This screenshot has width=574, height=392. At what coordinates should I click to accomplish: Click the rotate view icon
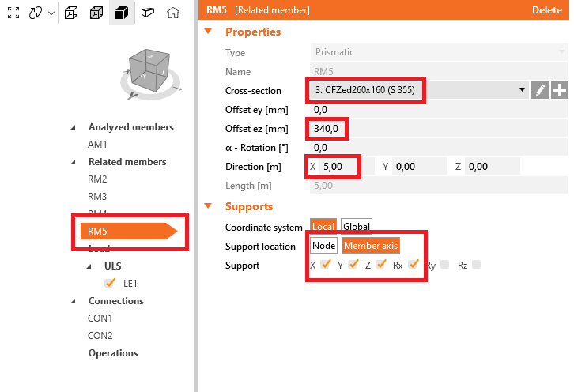pyautogui.click(x=36, y=13)
